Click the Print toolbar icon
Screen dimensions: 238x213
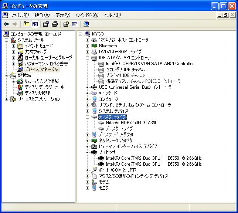55,24
